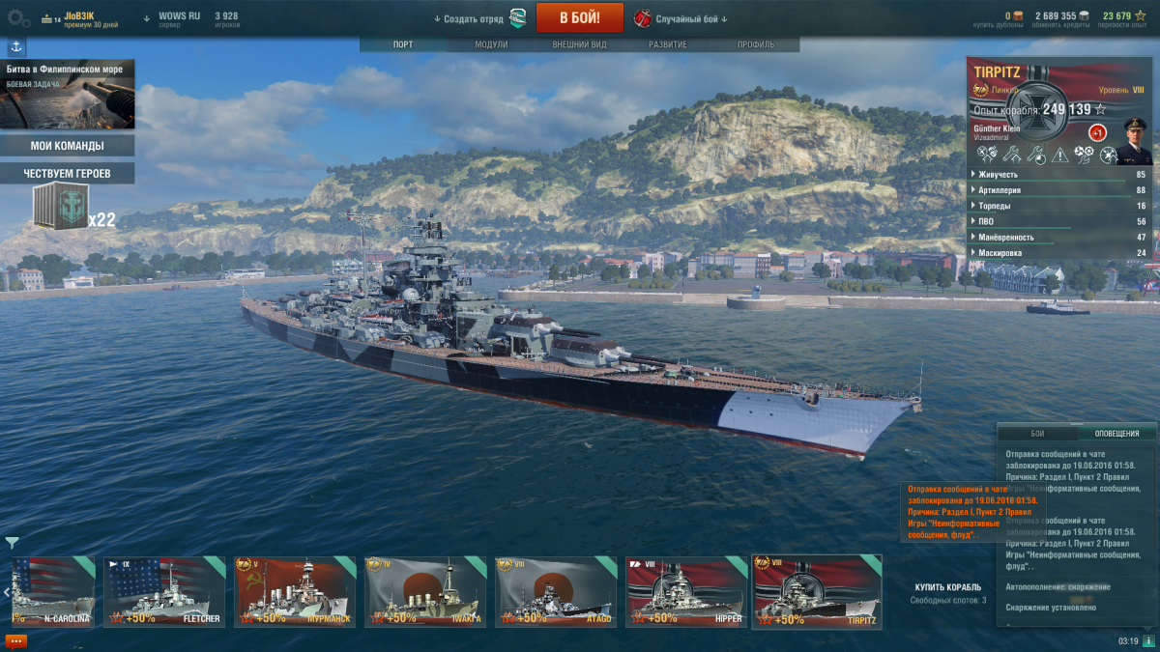Click the division helmet icon next to Создать отряд

pos(518,17)
